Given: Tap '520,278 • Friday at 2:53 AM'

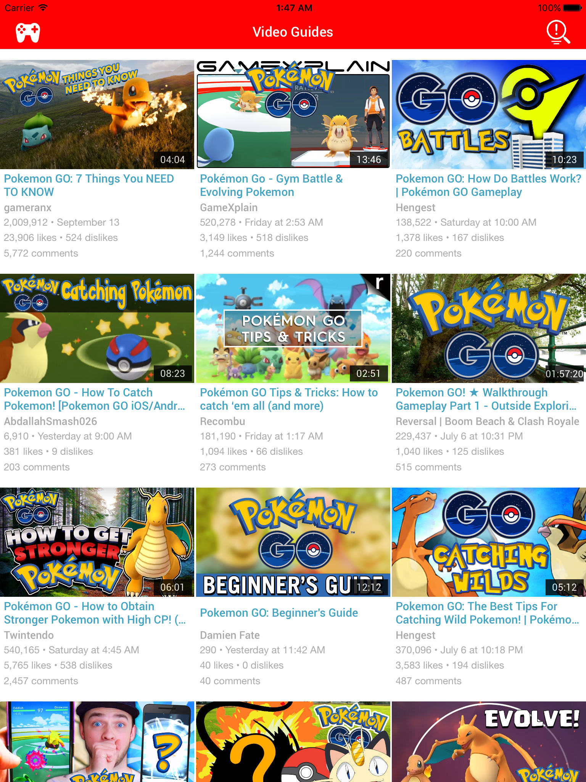Looking at the screenshot, I should tap(261, 222).
